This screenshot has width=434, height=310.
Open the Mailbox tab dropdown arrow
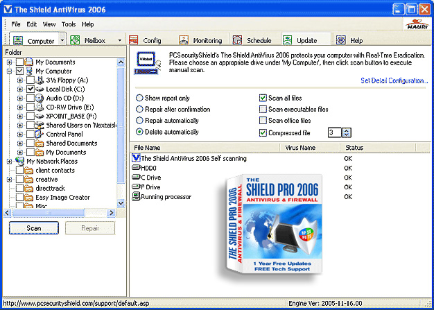click(119, 40)
